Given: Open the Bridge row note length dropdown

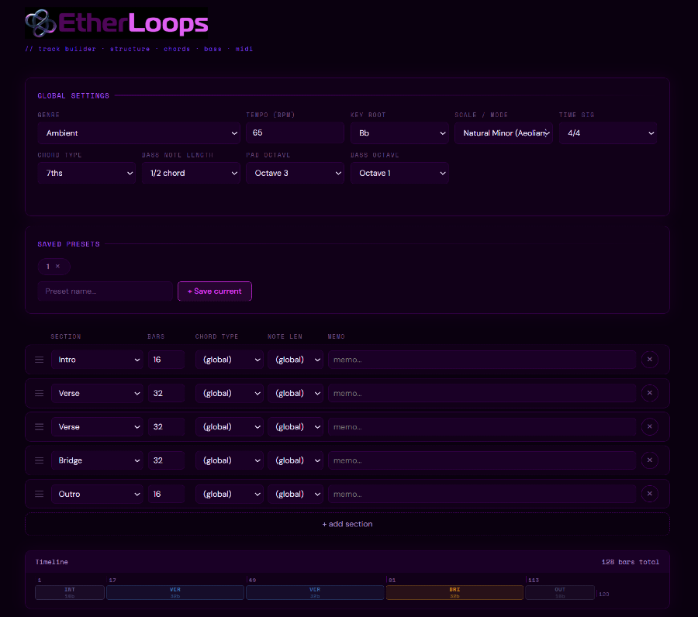Looking at the screenshot, I should click(295, 460).
